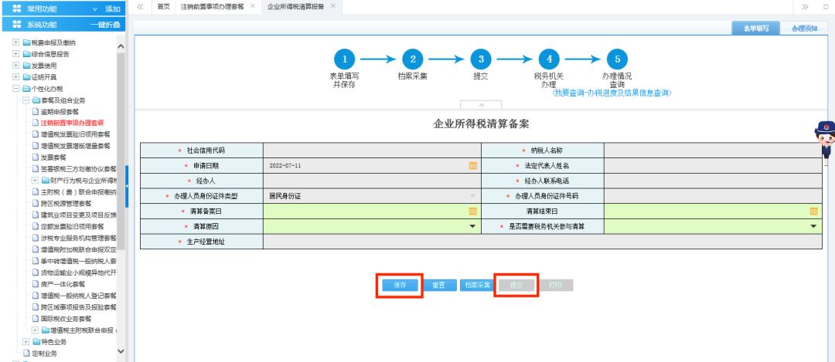The image size is (835, 362).
Task: Collapse the 个性化办税 tree folder
Action: click(x=15, y=89)
